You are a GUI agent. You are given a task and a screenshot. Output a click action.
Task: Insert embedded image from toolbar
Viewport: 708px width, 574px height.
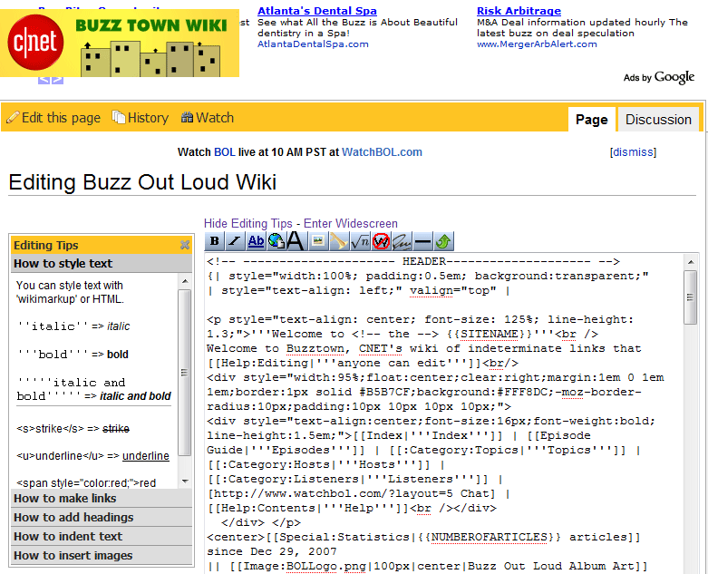click(317, 241)
